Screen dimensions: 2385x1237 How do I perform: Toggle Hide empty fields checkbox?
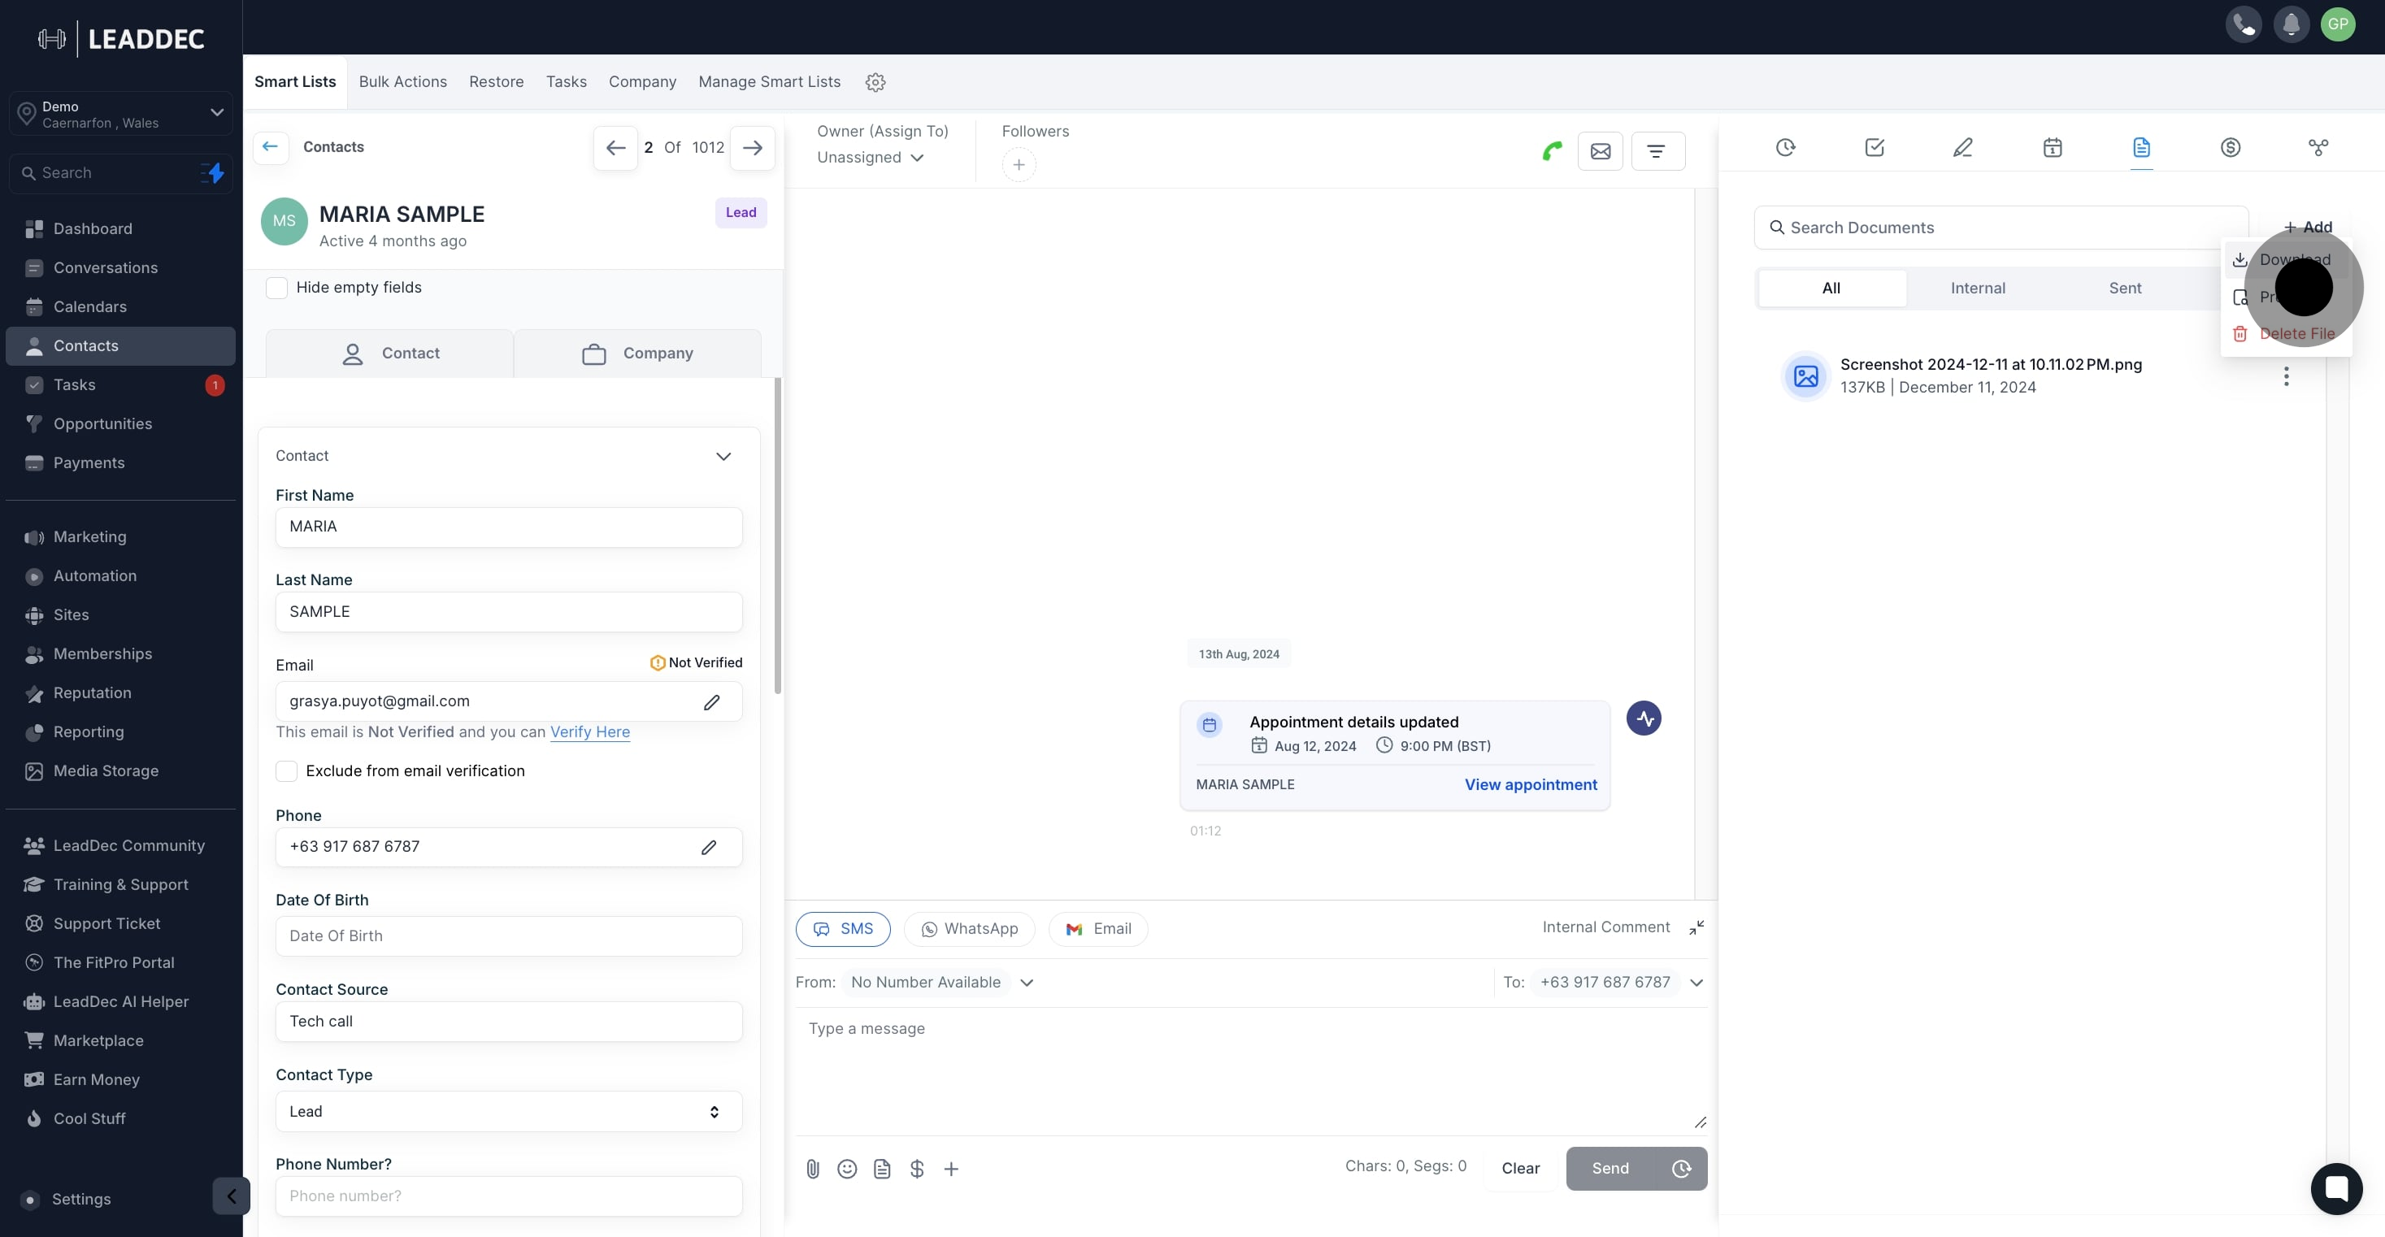tap(277, 288)
